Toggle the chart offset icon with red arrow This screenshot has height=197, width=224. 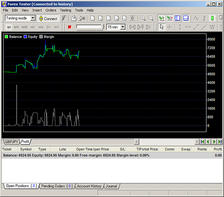pyautogui.click(x=170, y=18)
